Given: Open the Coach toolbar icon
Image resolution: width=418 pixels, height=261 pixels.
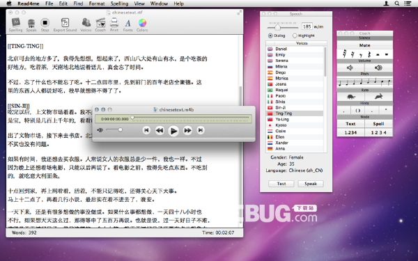Looking at the screenshot, I should (x=100, y=25).
